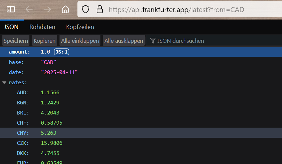Select the BGN rate row
Viewport: 282px width, 164px height.
141,103
